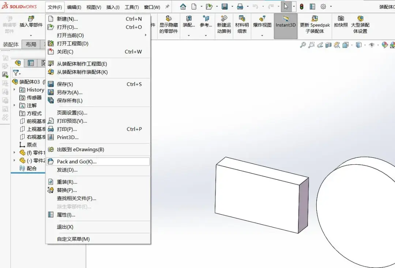Screen dimensions: 395x268
Task: Click the Open folder icon in toolbar
Action: (209, 7)
